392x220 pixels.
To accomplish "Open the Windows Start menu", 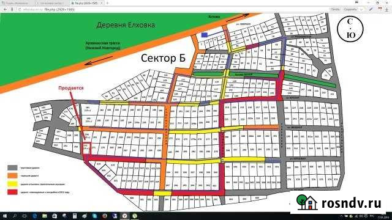I will (x=5, y=216).
